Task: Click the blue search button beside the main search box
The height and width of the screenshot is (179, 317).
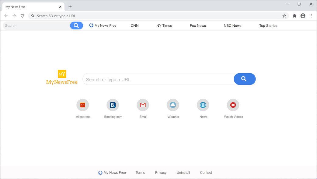Action: pyautogui.click(x=245, y=79)
